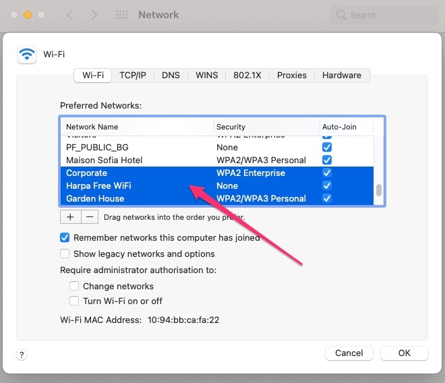Open the DNS tab

171,76
